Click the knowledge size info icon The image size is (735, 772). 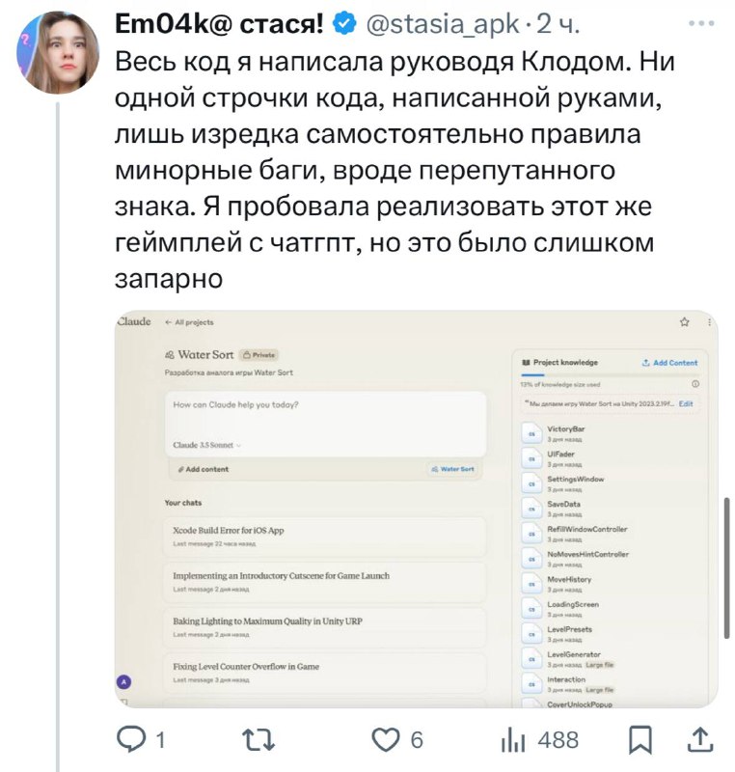(x=695, y=384)
